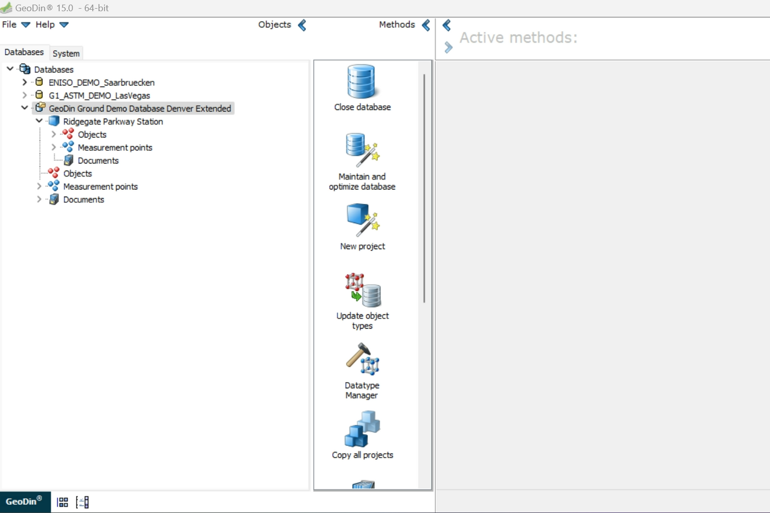Open the File menu
Viewport: 770px width, 513px height.
[x=15, y=25]
